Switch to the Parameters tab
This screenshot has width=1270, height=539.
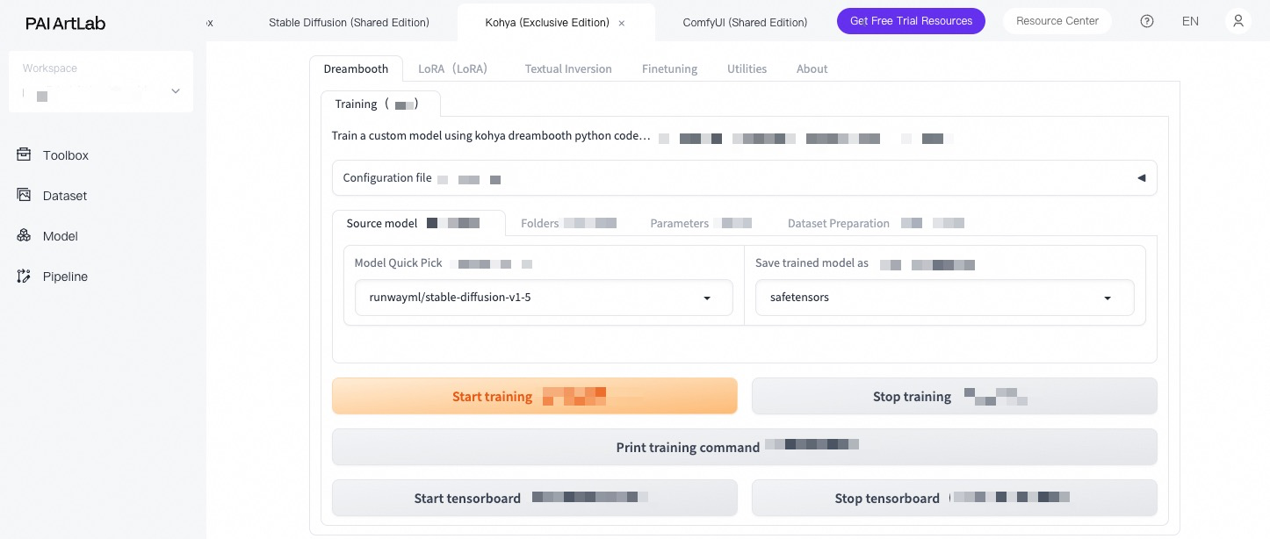pyautogui.click(x=701, y=223)
